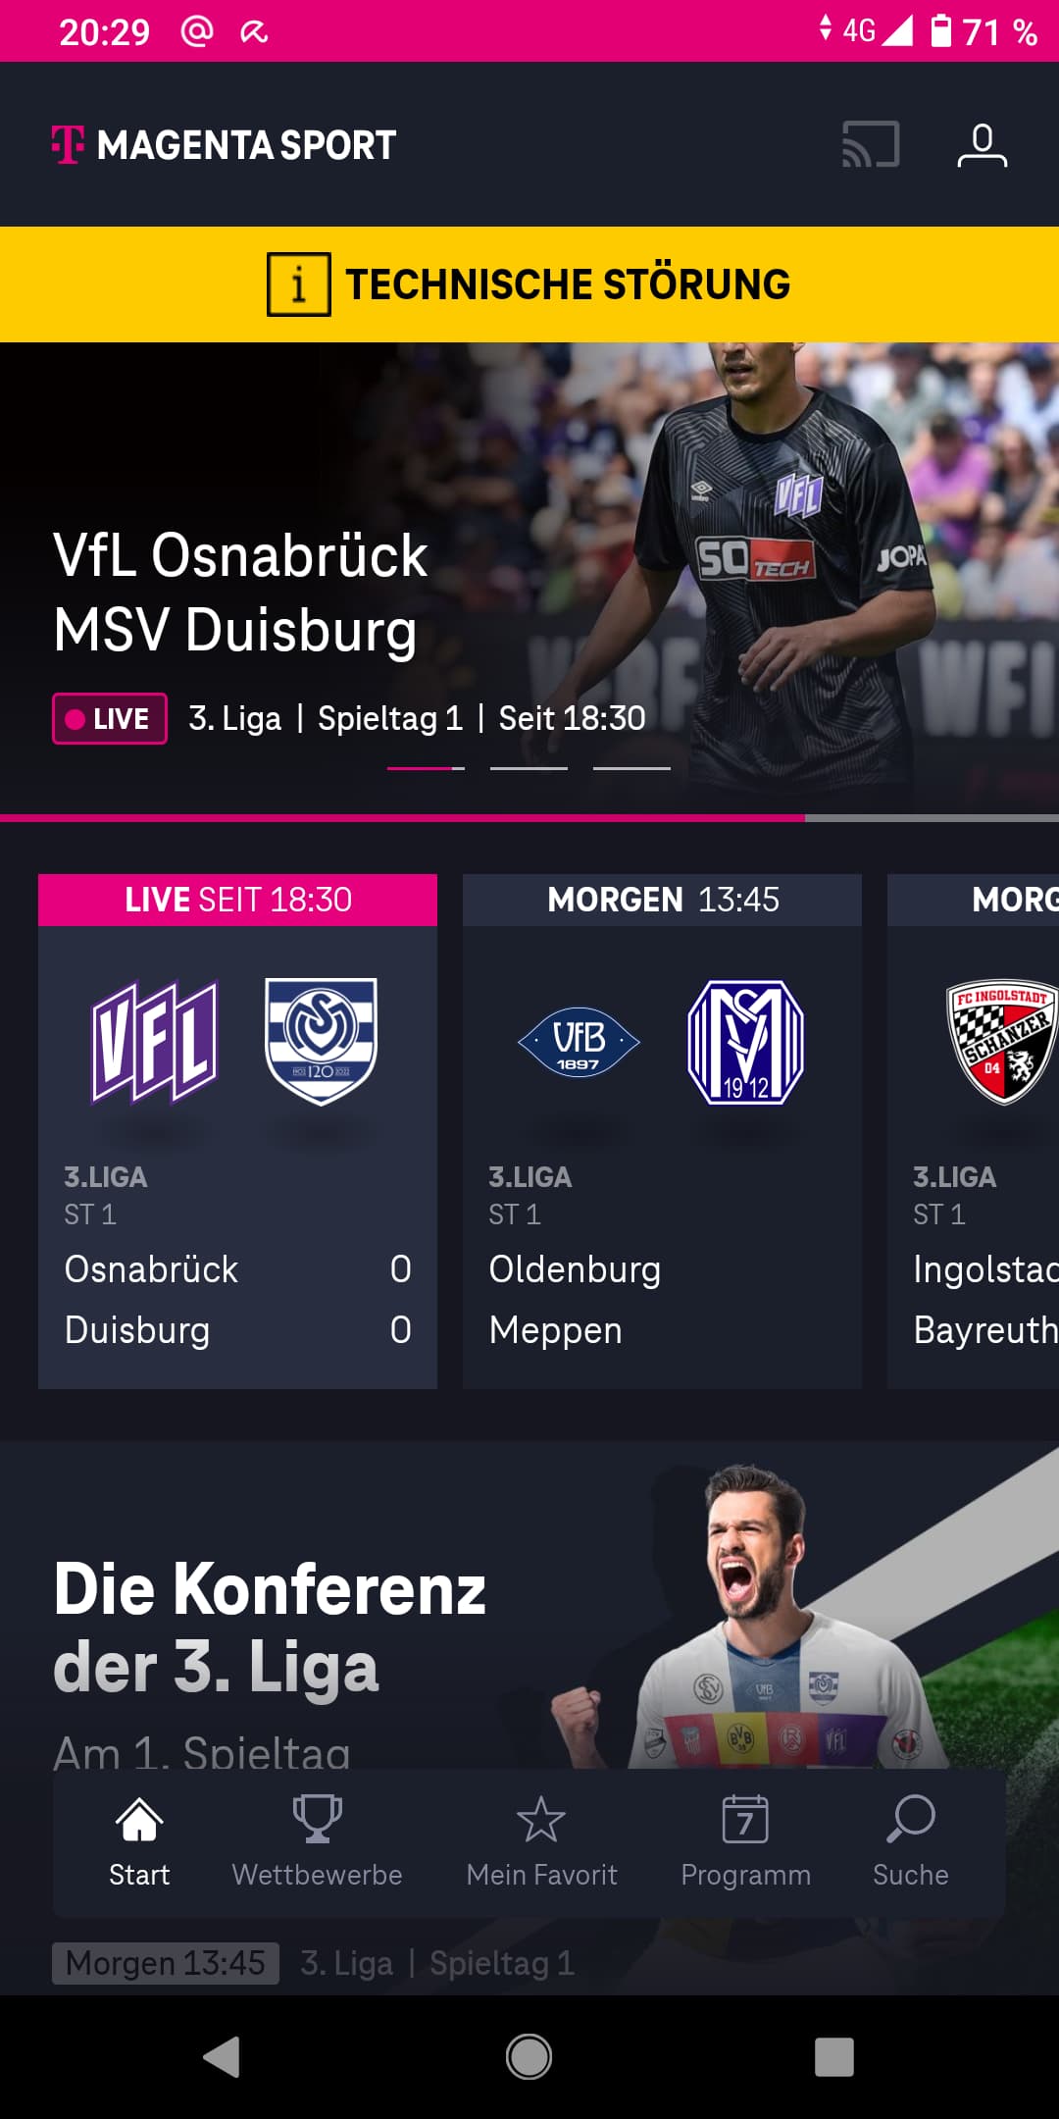Tap the LIVE badge on hero banner
Image resolution: width=1059 pixels, height=2119 pixels.
[110, 719]
